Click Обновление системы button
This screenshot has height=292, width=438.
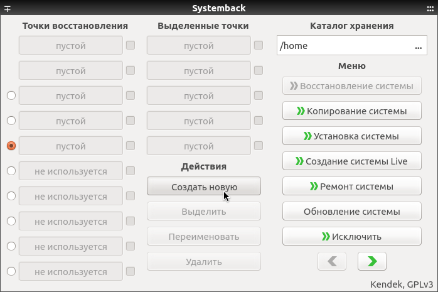click(x=351, y=211)
